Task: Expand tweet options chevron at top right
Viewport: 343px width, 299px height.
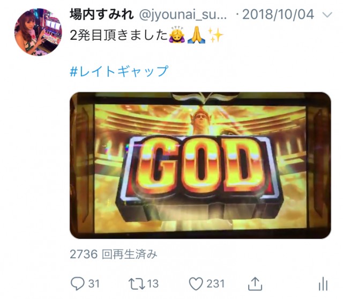Action: [327, 15]
